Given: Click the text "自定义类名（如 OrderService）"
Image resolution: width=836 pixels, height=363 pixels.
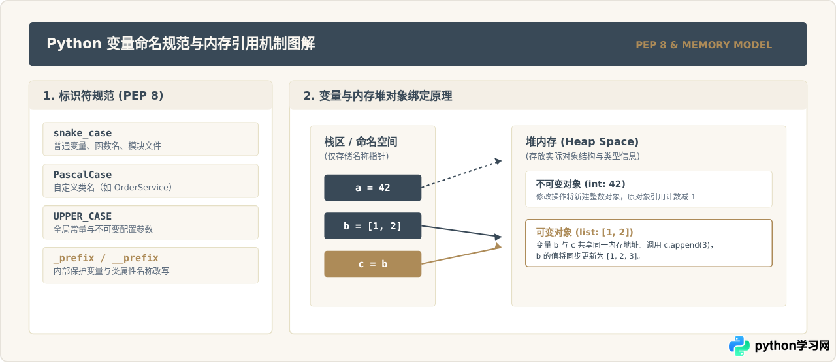Looking at the screenshot, I should (114, 188).
